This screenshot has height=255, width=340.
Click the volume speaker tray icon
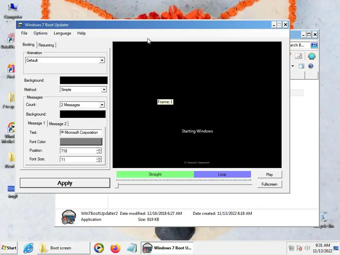(x=307, y=248)
